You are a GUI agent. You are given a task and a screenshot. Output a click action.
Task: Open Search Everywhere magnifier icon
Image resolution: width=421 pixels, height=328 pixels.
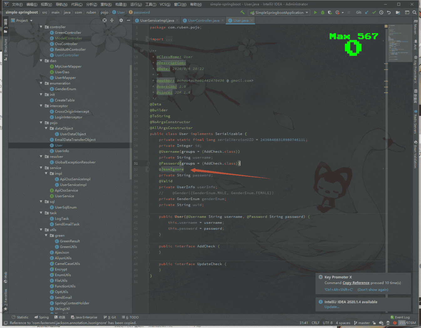(x=414, y=13)
